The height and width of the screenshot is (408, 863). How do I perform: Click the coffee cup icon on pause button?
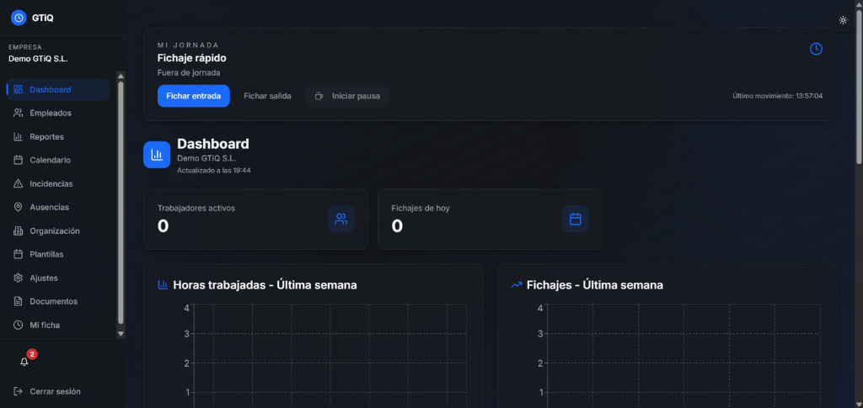pyautogui.click(x=319, y=96)
